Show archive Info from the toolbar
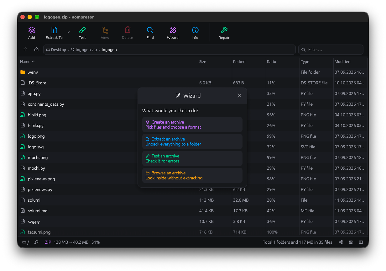This screenshot has width=386, height=271. tap(195, 33)
